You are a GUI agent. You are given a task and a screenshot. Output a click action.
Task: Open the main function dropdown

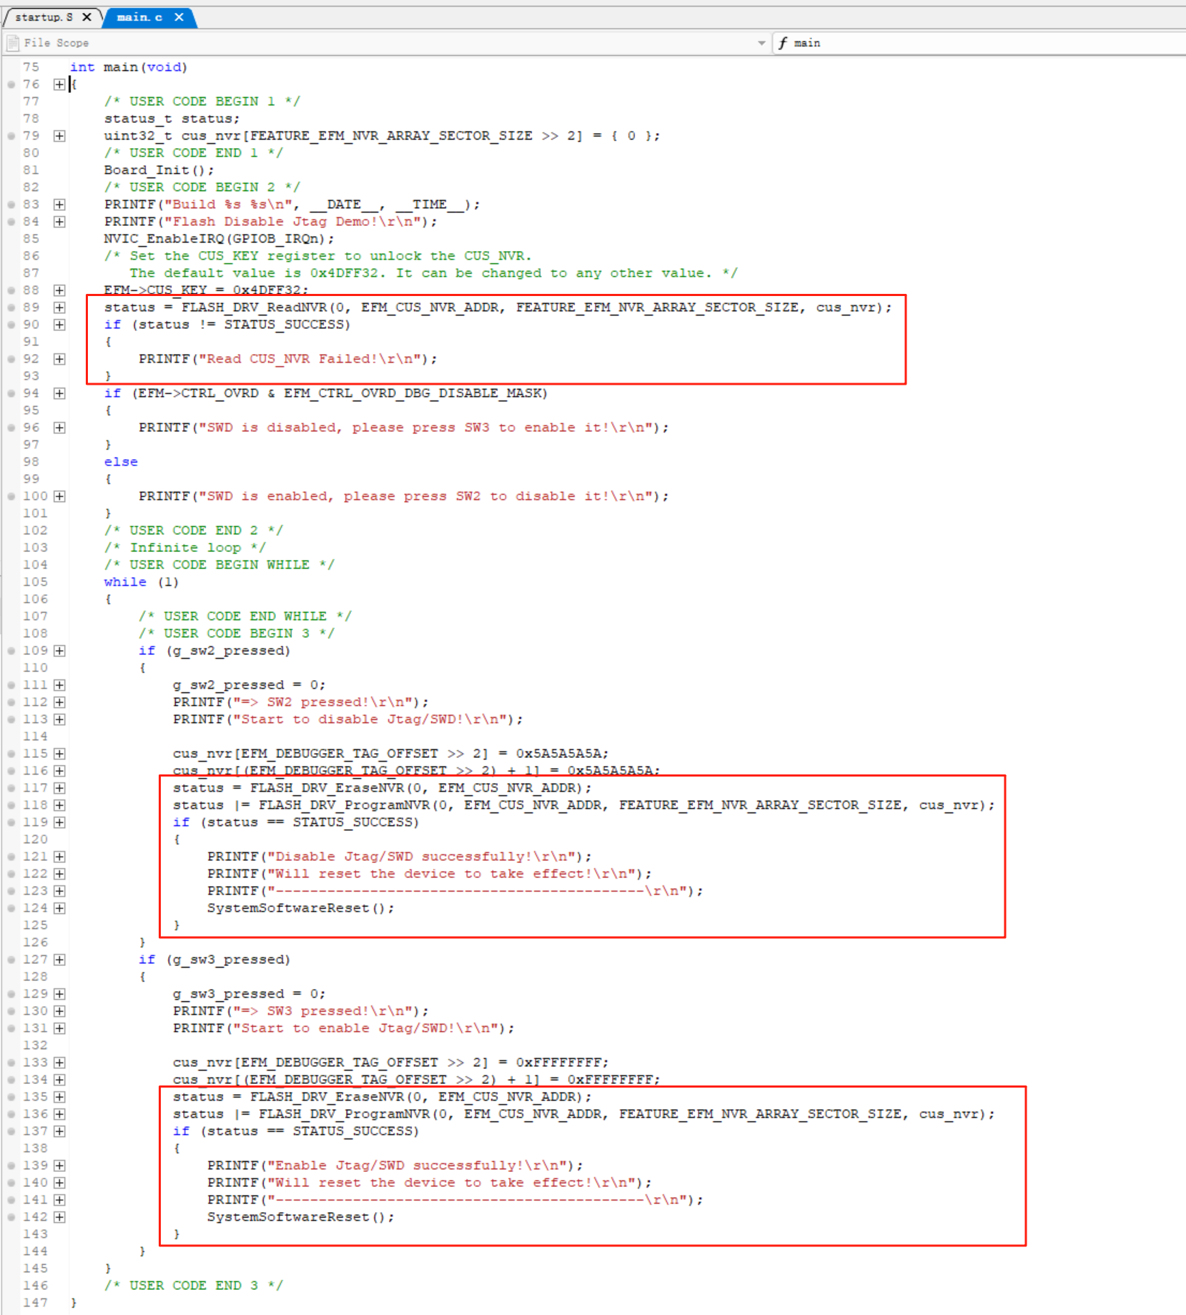979,43
